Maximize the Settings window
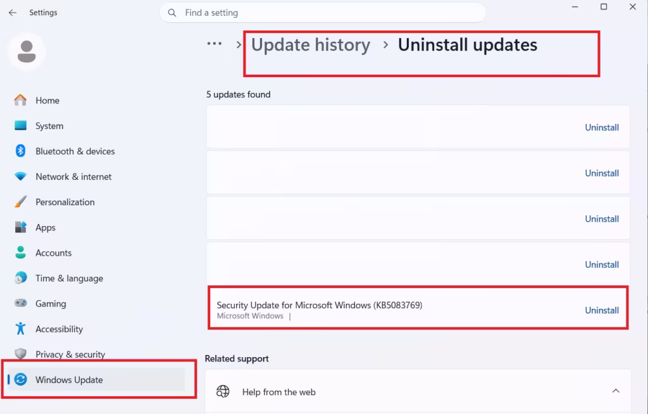This screenshot has height=414, width=648. click(x=604, y=6)
